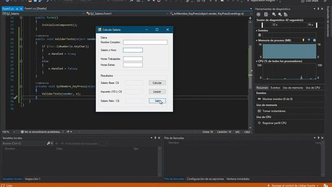The width and height of the screenshot is (332, 187).
Task: Open the Pila de llamadas window options dropdown
Action: tap(314, 138)
